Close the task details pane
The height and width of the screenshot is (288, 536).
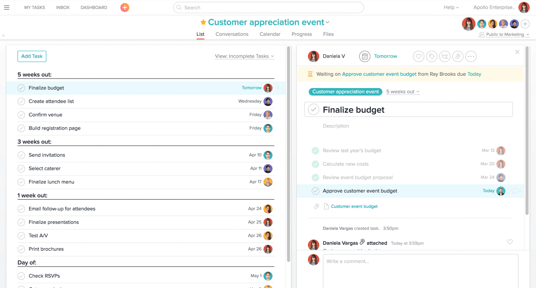point(517,52)
